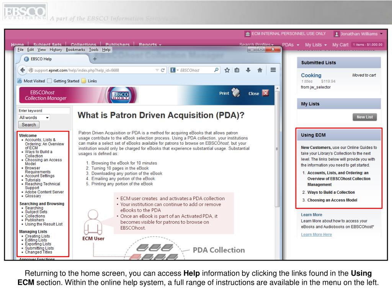Open Adobe Content Server help topic

pos(44,192)
